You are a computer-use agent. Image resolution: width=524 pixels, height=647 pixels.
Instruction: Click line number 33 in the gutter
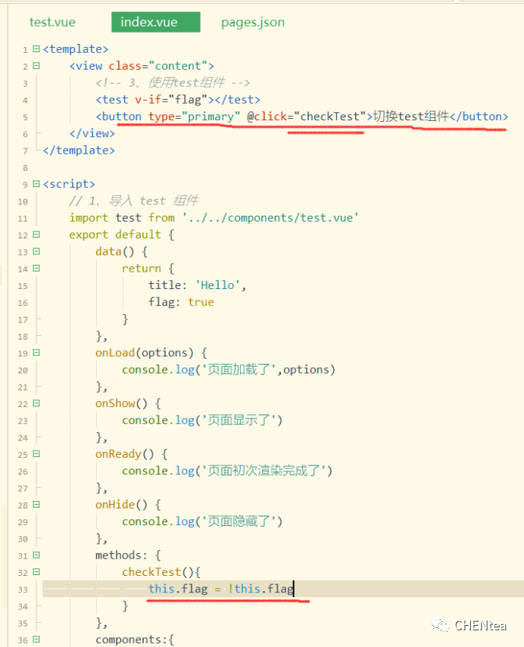point(23,589)
